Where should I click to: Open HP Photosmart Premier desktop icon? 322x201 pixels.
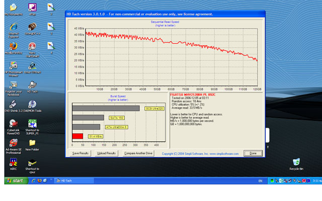(14, 69)
